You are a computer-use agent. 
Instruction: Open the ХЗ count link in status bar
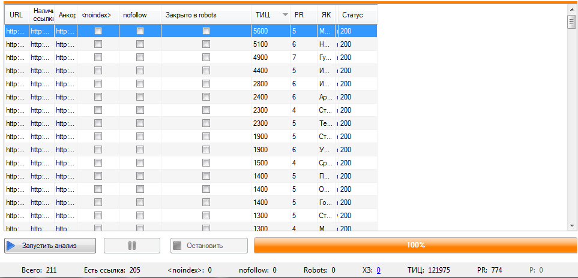(x=379, y=270)
